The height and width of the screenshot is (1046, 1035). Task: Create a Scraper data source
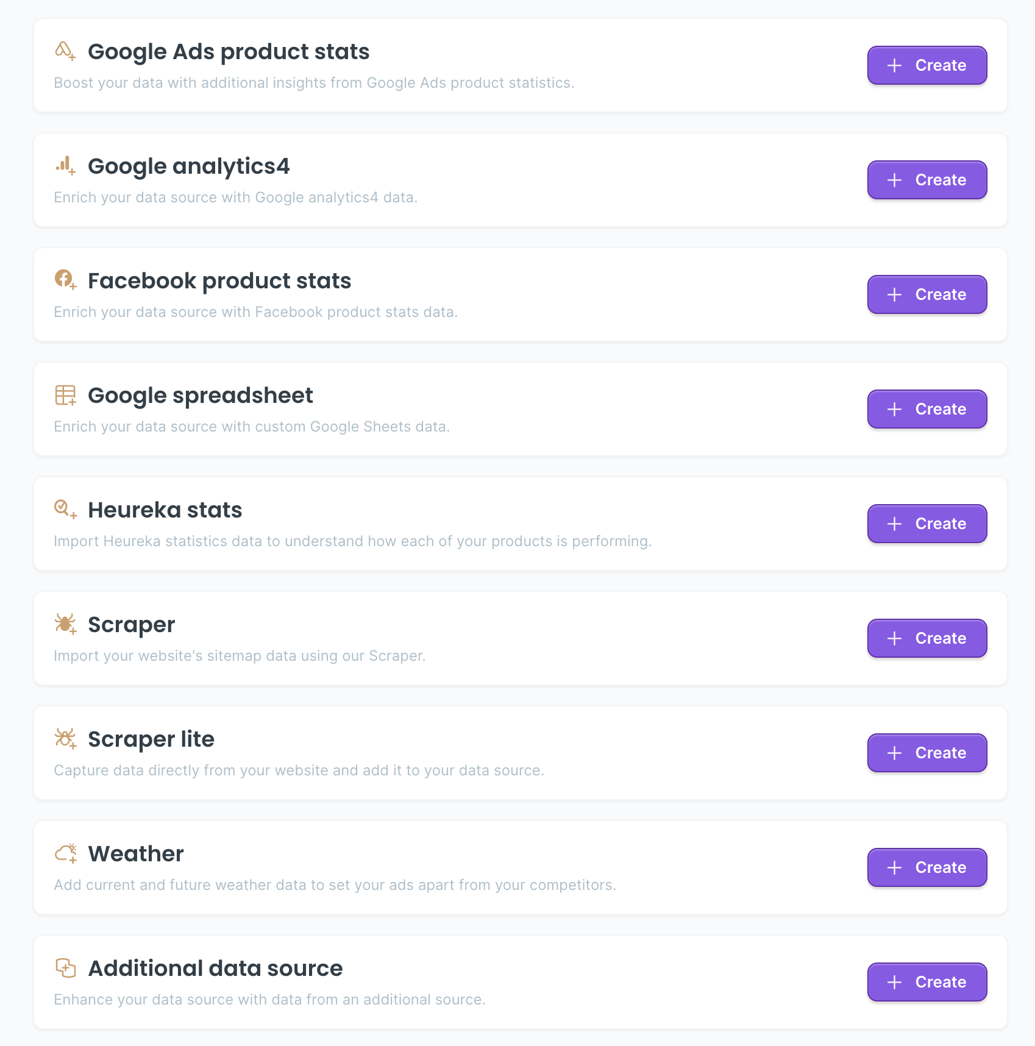point(927,638)
